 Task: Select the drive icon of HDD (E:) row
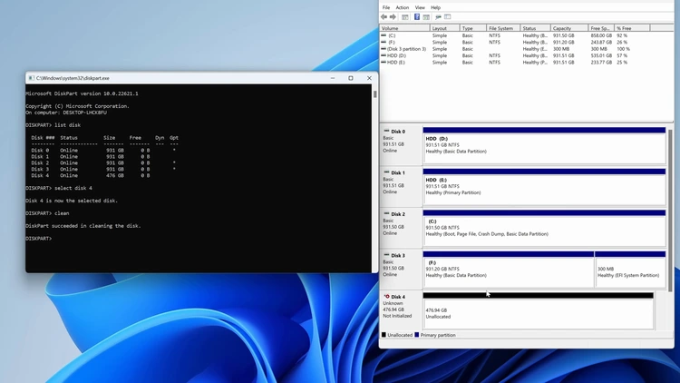click(x=384, y=63)
